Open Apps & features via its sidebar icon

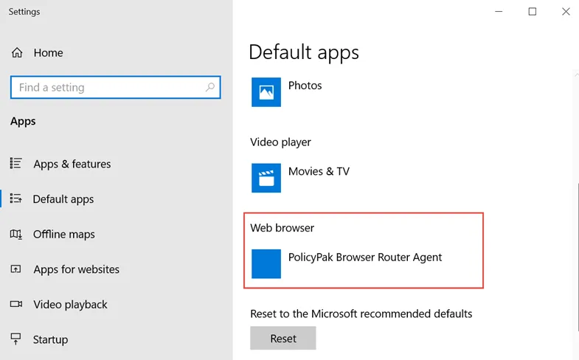pos(16,164)
